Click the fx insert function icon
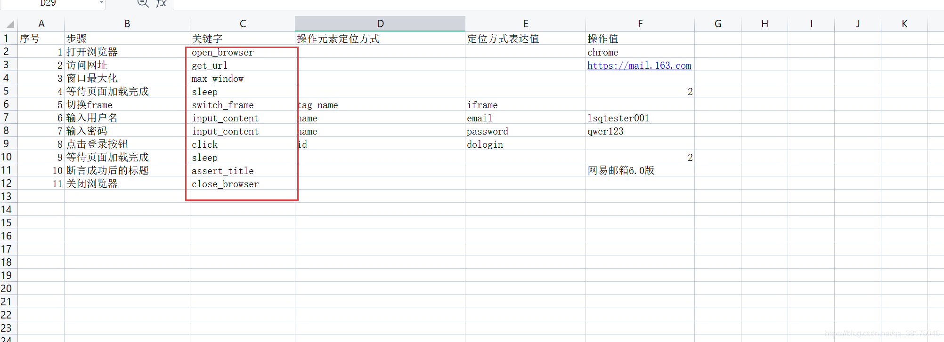This screenshot has height=342, width=944. pos(161,3)
